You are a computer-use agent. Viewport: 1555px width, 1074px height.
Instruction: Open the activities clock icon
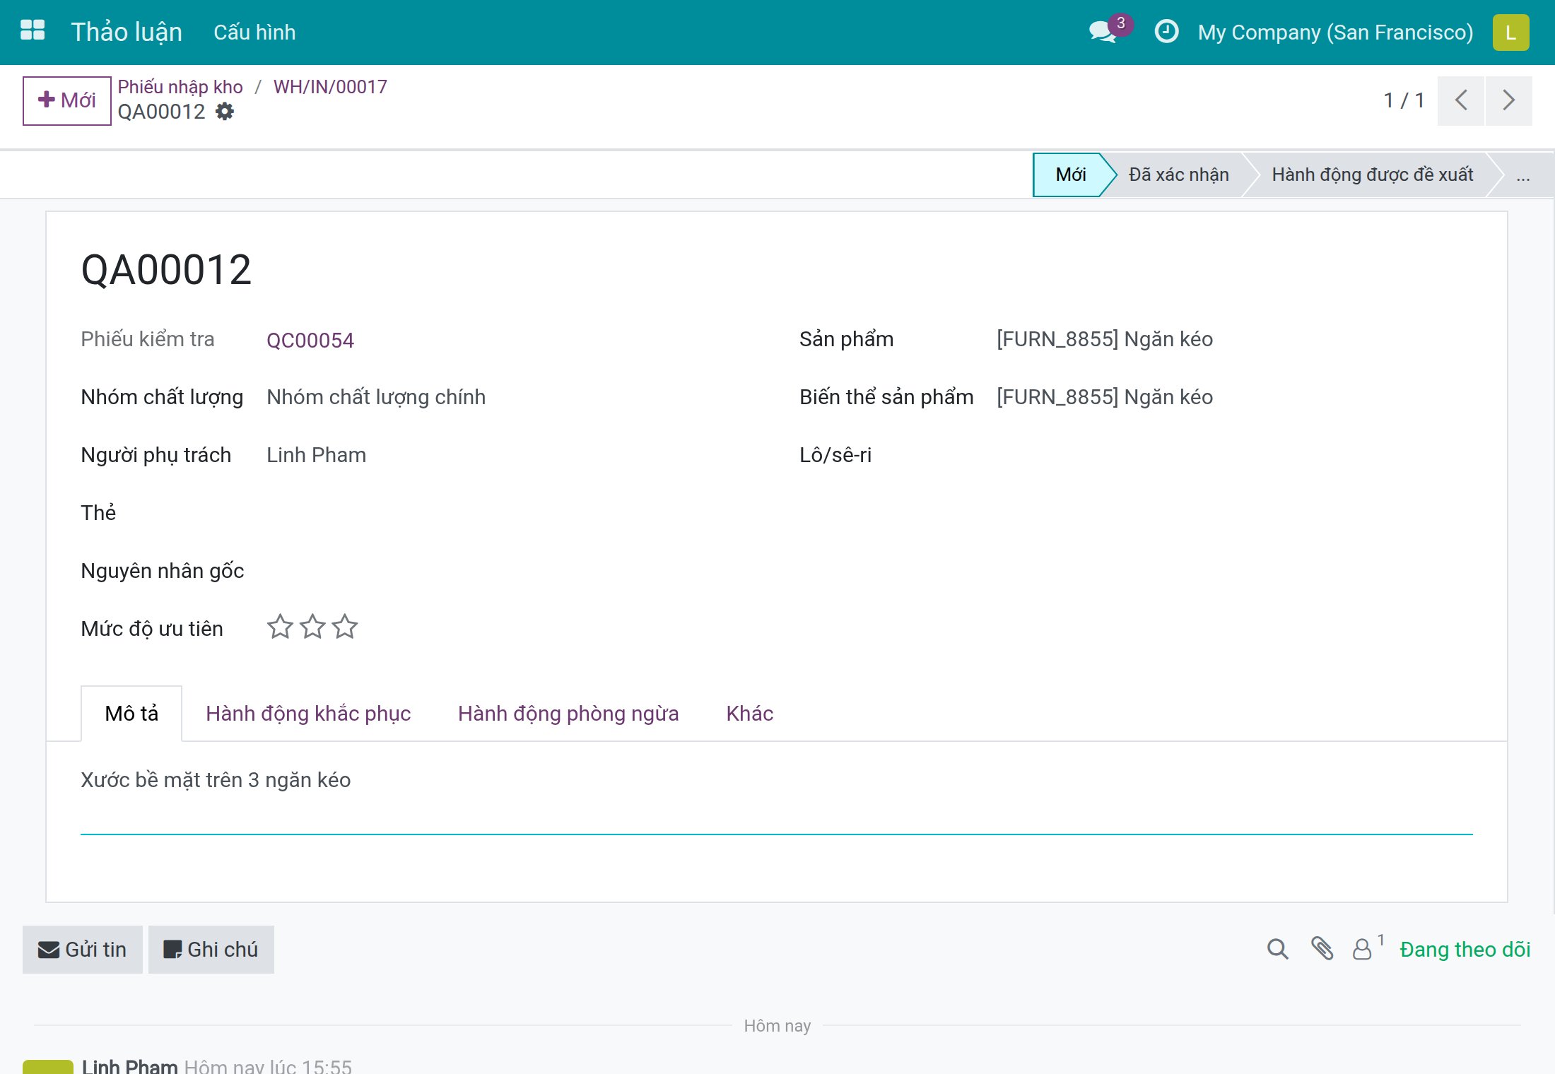click(x=1166, y=31)
